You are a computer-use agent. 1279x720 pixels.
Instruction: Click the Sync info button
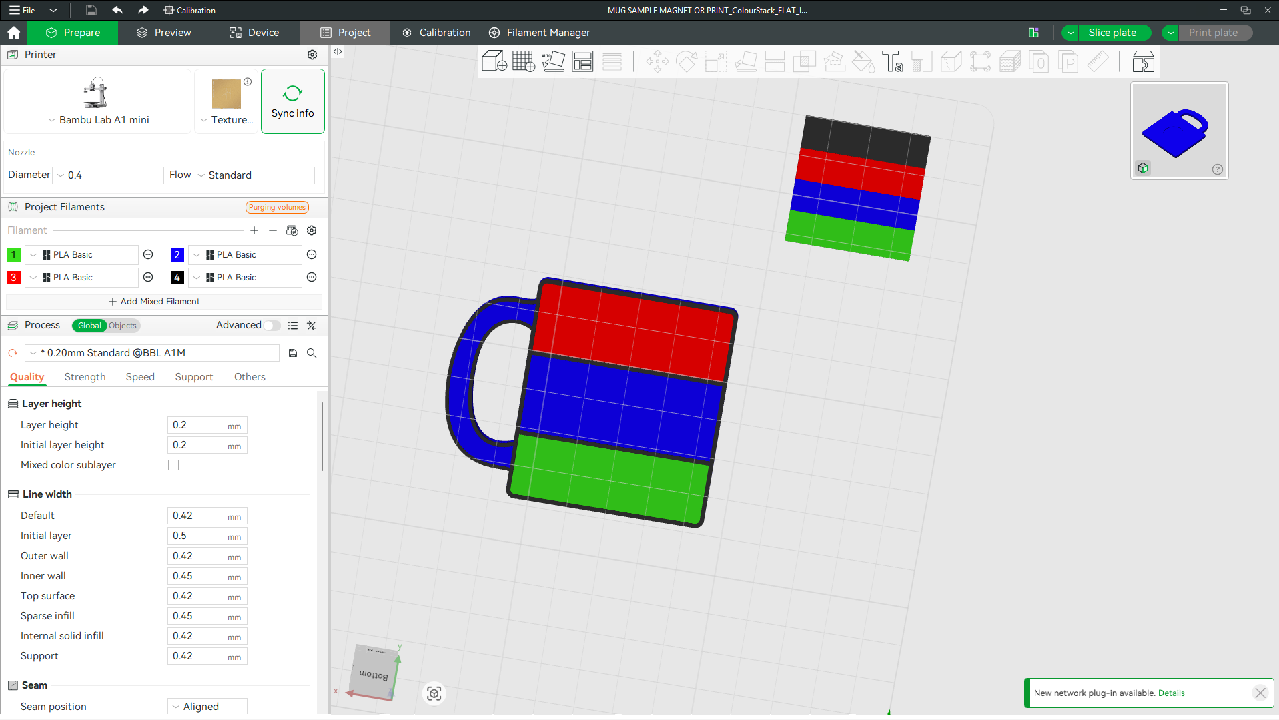pyautogui.click(x=292, y=101)
